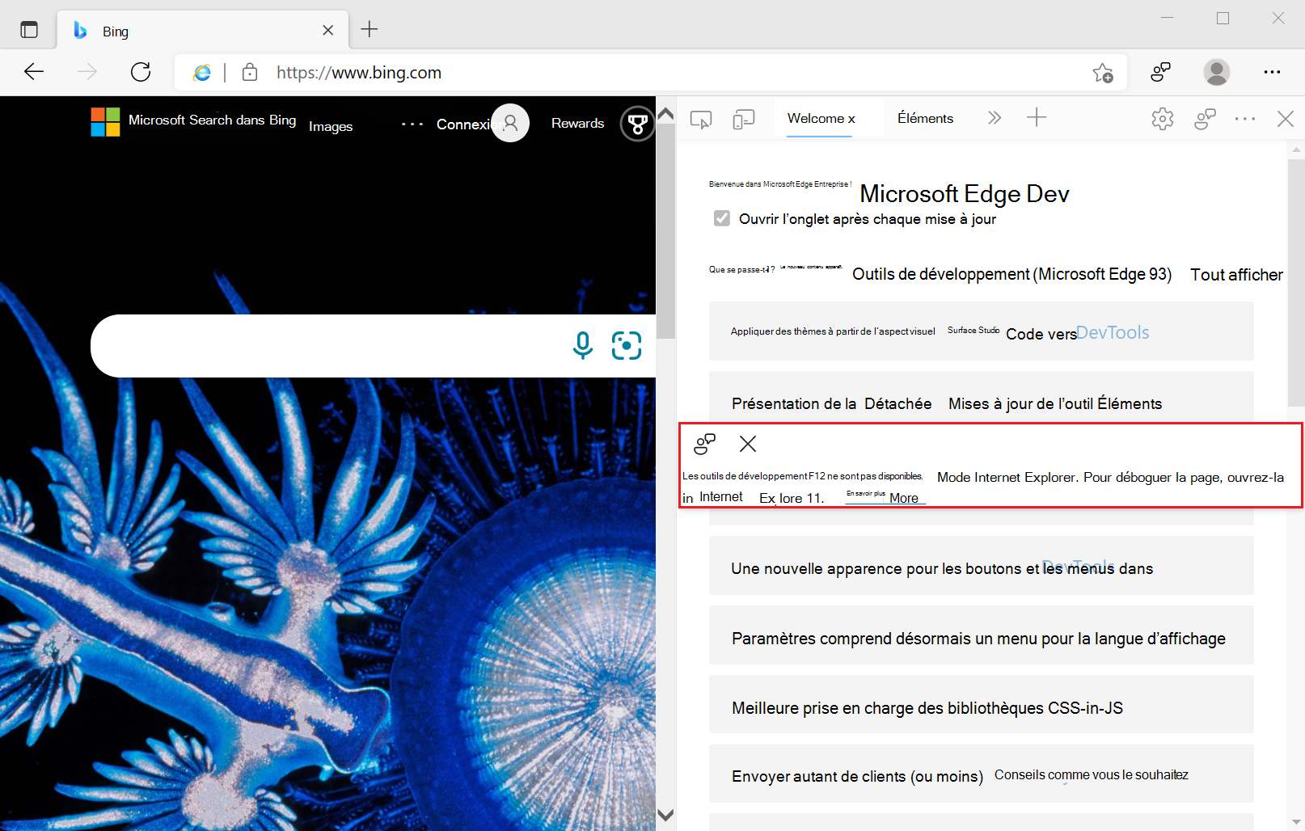Viewport: 1305px width, 831px height.
Task: Switch to the Welcome tab
Action: [821, 119]
